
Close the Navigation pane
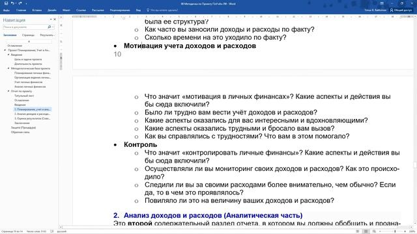coord(55,19)
